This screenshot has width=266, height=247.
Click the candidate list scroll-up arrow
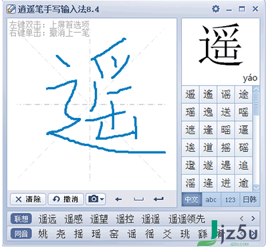256,89
